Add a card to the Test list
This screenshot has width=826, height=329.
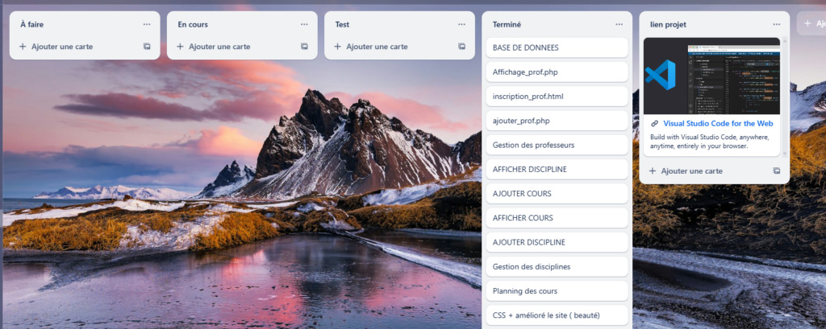pyautogui.click(x=377, y=47)
